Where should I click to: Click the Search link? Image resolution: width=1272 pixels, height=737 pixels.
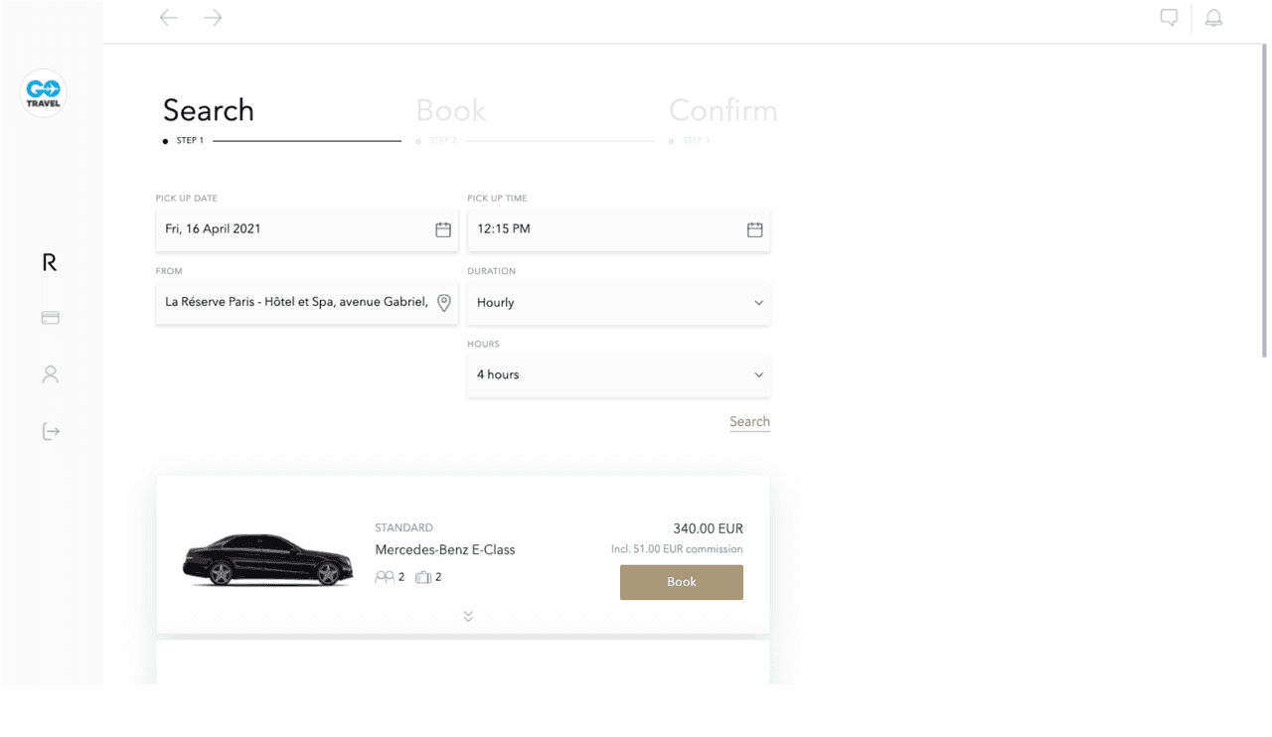click(x=749, y=422)
